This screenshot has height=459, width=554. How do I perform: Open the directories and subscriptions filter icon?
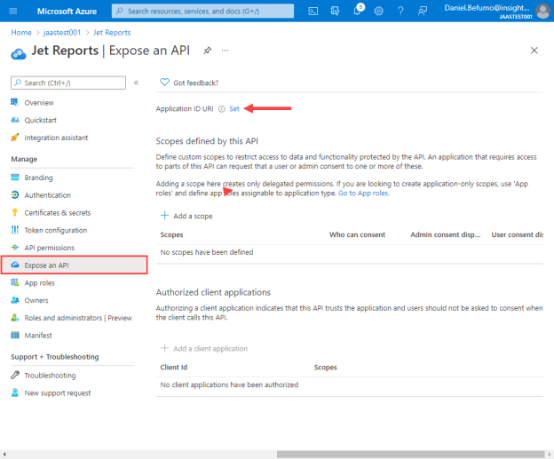(x=335, y=12)
